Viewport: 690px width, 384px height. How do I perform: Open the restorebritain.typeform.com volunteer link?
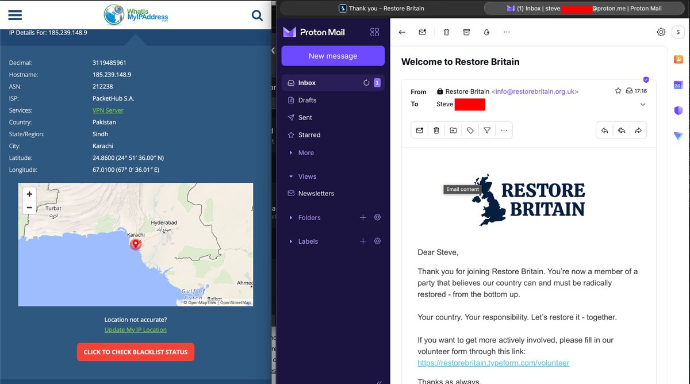click(x=493, y=363)
